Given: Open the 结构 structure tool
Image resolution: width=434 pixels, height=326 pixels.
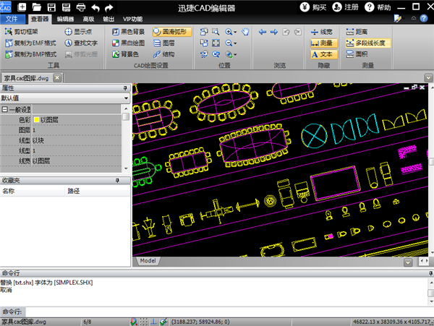Looking at the screenshot, I should [164, 54].
